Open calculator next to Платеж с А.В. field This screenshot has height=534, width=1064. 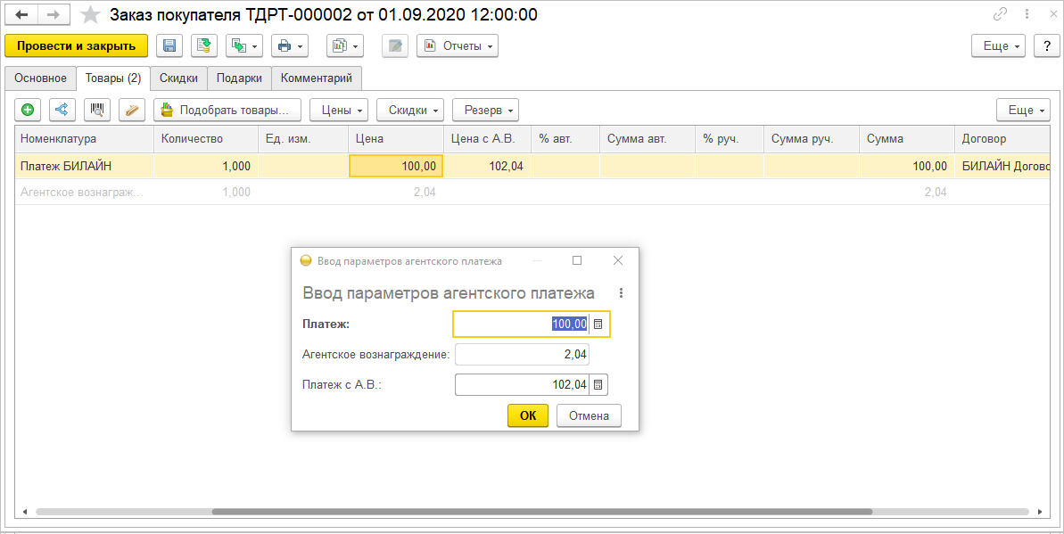click(x=598, y=385)
